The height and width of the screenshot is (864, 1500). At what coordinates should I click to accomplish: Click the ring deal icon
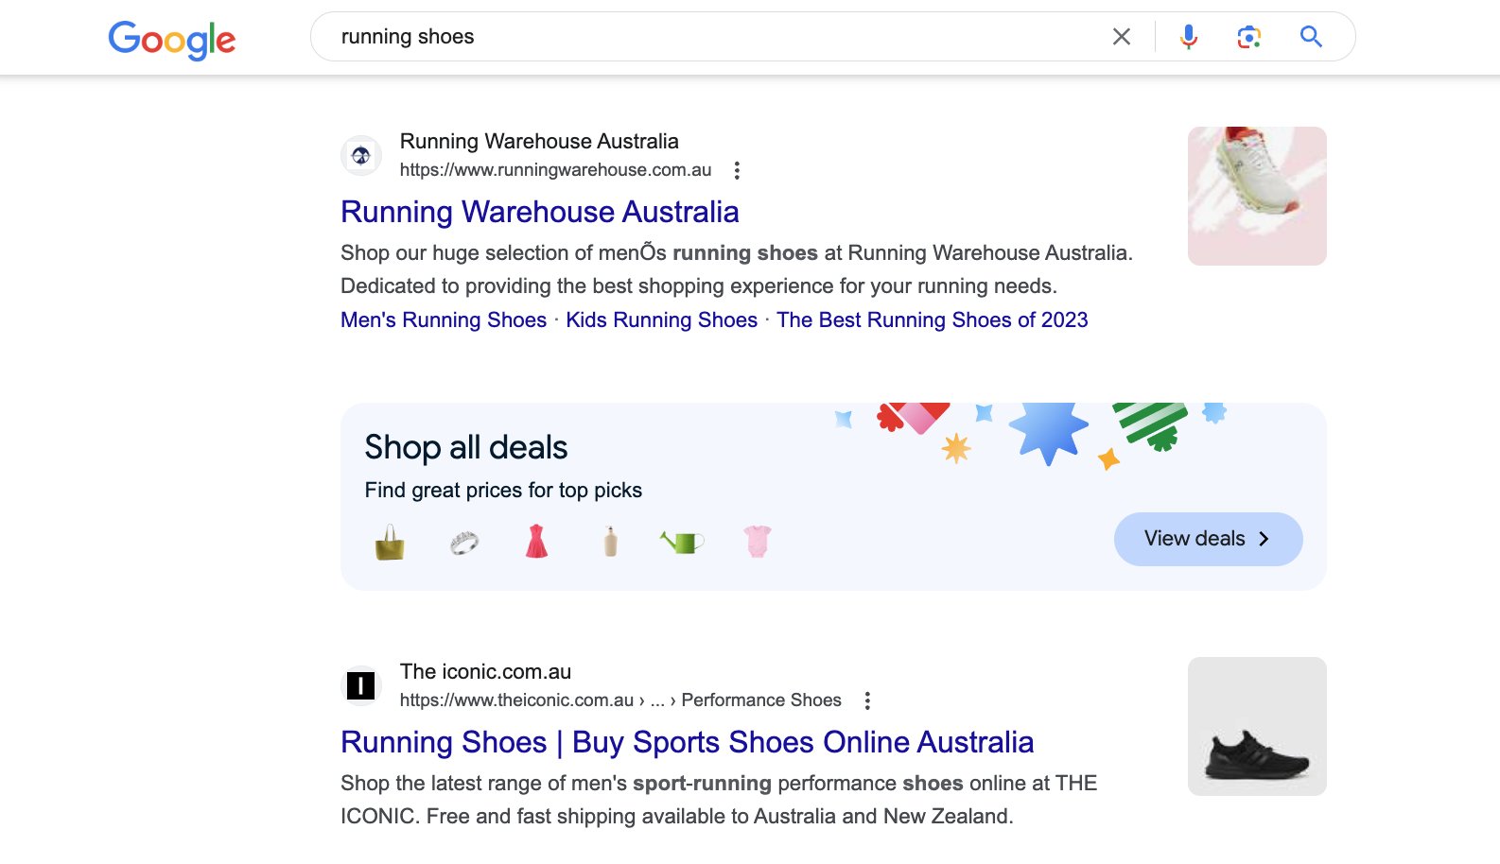click(463, 540)
